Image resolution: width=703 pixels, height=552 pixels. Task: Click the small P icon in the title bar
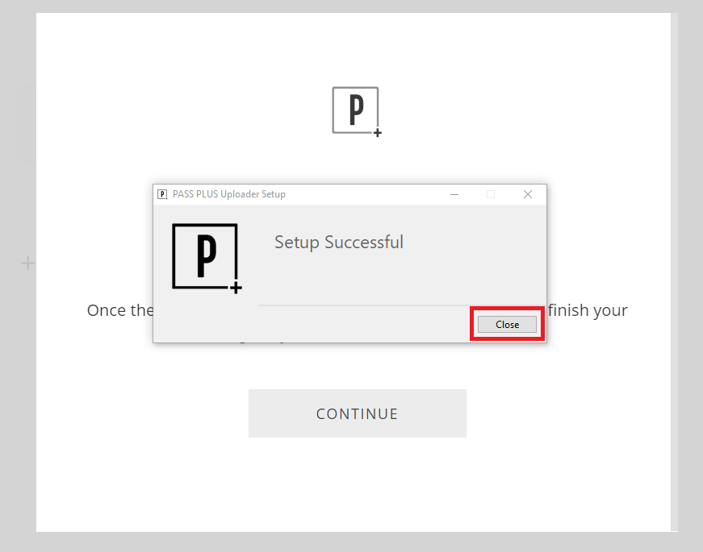162,194
